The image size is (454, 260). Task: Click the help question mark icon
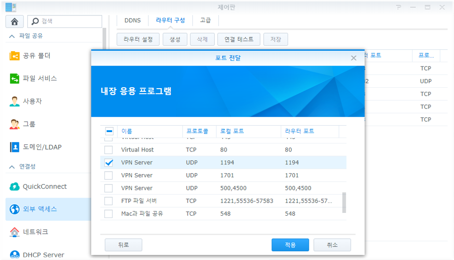click(399, 7)
